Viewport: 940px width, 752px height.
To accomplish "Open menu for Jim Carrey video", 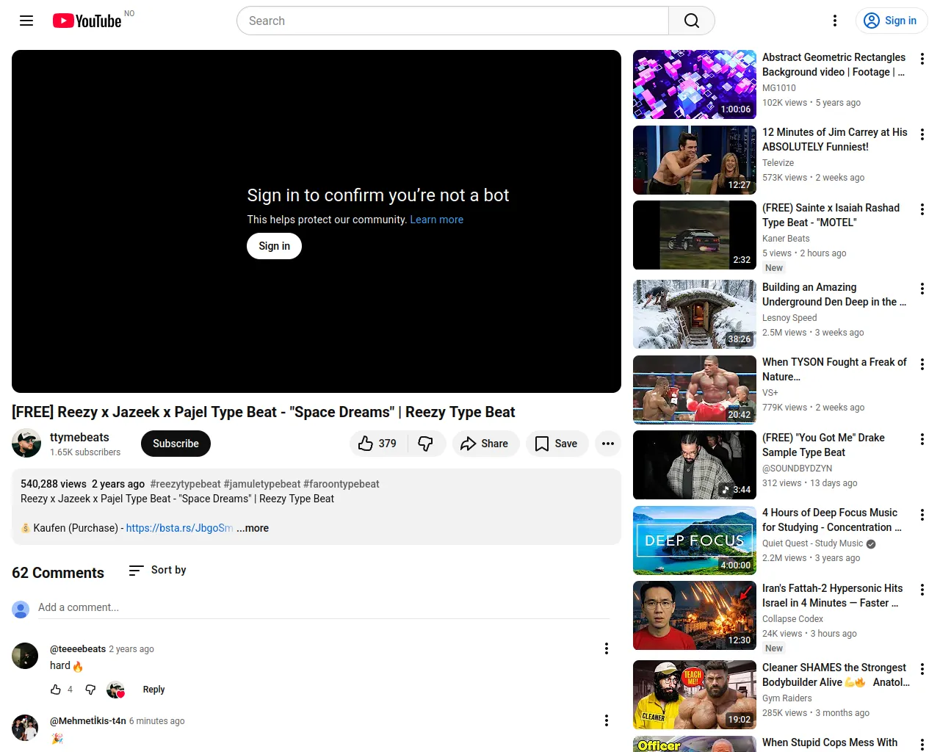I will [922, 134].
